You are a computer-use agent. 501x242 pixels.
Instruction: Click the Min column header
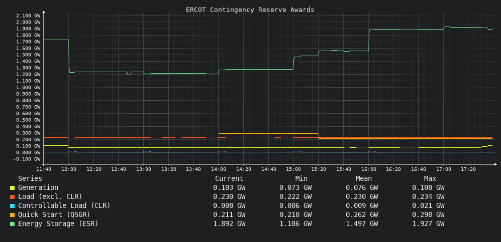302,178
